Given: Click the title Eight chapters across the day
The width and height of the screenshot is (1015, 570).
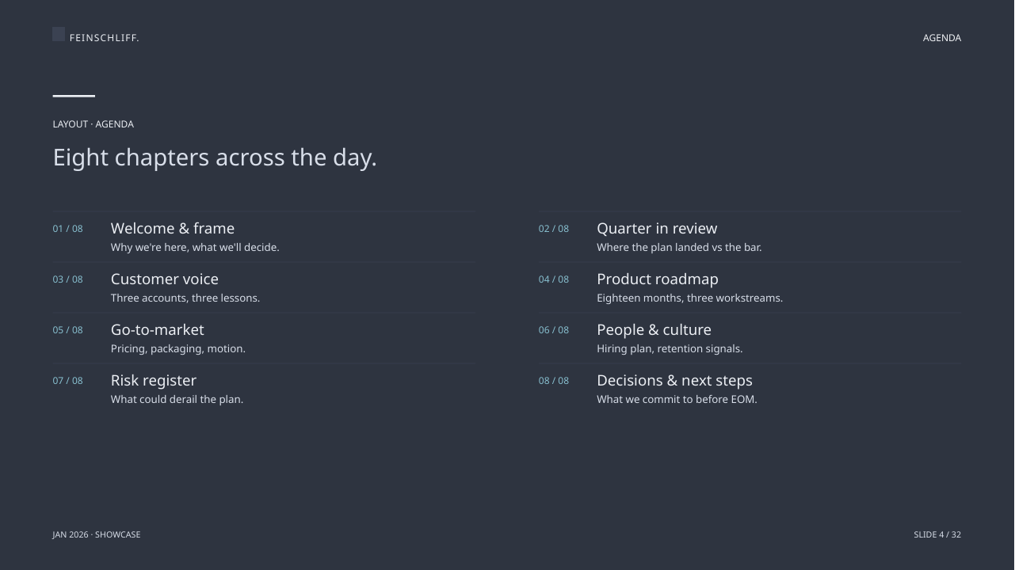Looking at the screenshot, I should 215,158.
